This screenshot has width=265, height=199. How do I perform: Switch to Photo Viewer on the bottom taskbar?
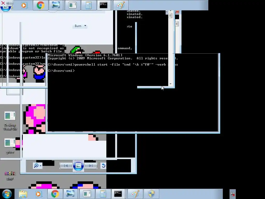[x=70, y=194]
